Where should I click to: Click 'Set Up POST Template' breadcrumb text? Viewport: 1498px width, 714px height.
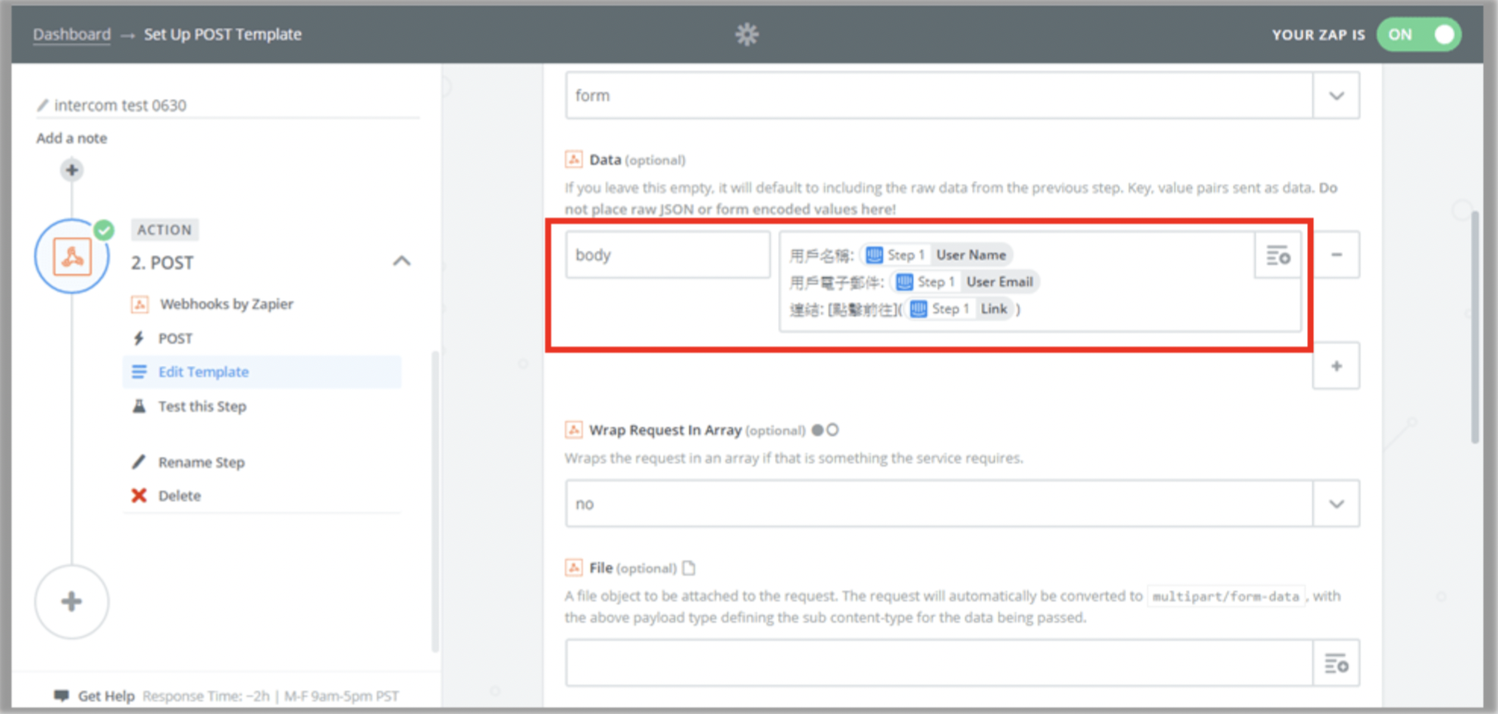pos(223,34)
